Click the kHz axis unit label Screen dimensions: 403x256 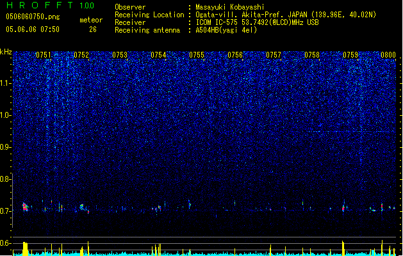pyautogui.click(x=6, y=52)
